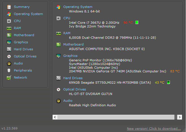Click the 83 °C GPU temperature reading
186x132 pixels.
click(175, 71)
